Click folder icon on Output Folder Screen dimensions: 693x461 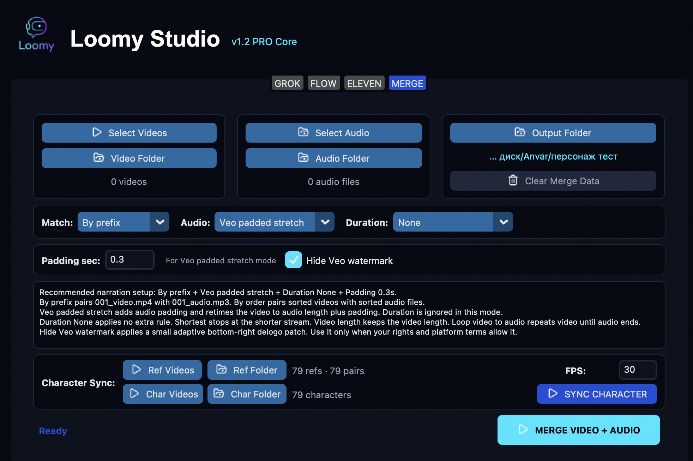[520, 132]
